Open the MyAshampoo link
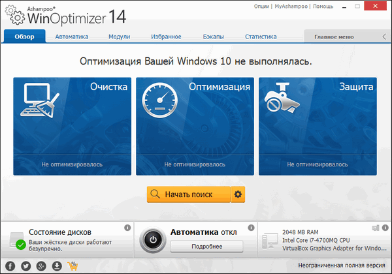 (291, 7)
